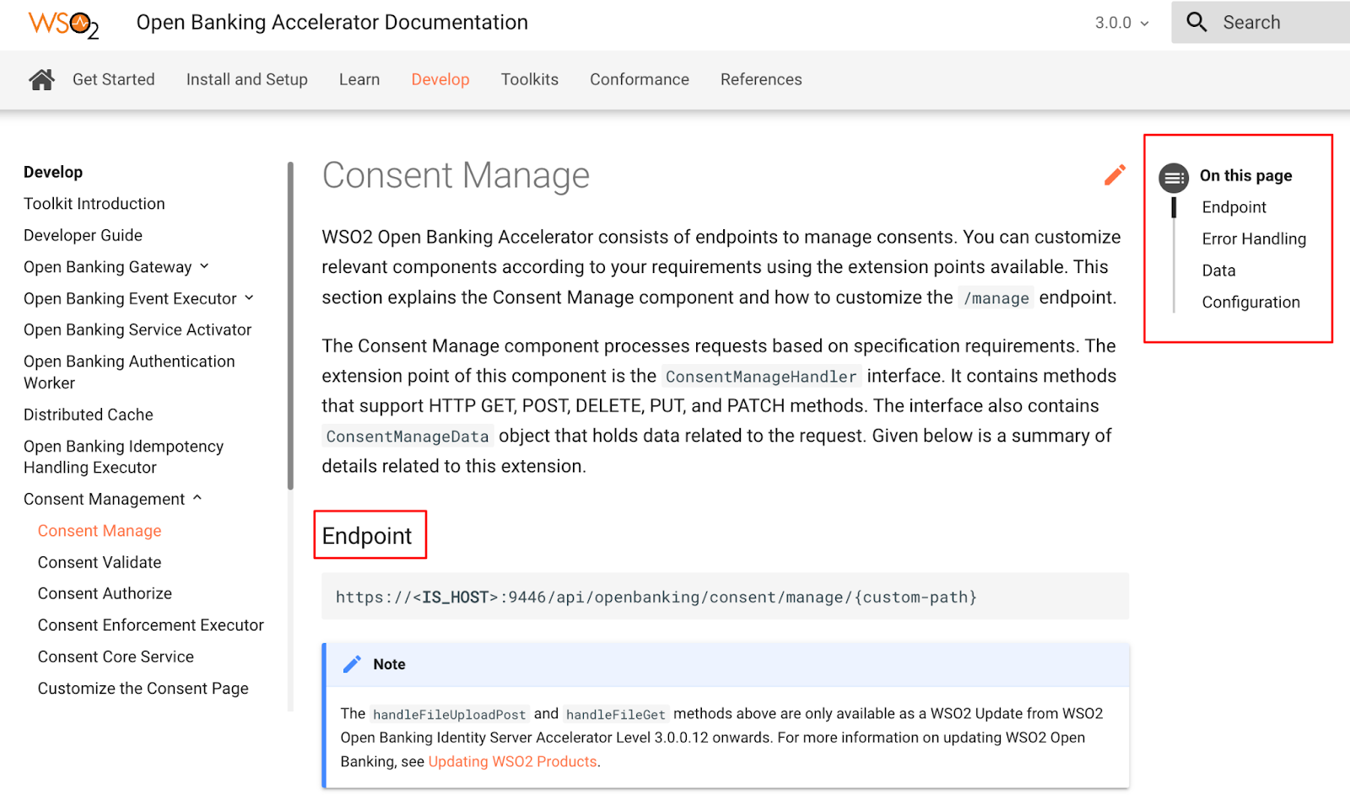The image size is (1350, 805).
Task: Jump to the Error Handling section
Action: [x=1254, y=239]
